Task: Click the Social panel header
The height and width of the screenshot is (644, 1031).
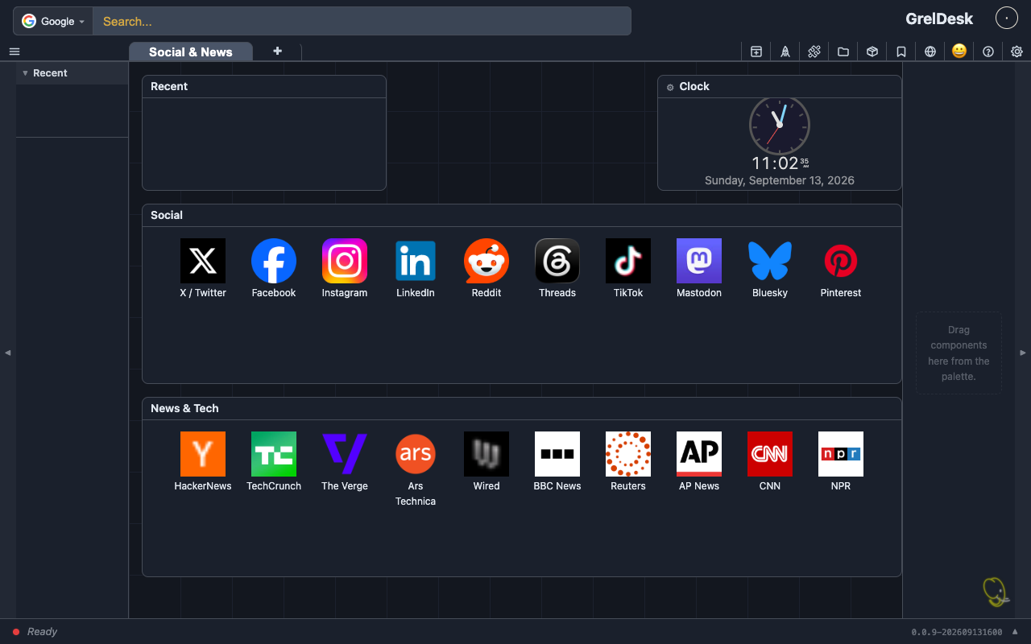Action: pyautogui.click(x=522, y=216)
